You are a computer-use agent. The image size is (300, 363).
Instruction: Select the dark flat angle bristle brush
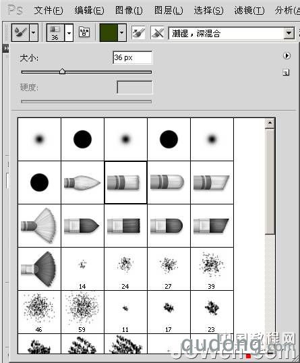click(212, 226)
